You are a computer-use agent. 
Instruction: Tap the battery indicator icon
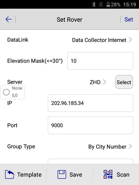point(108,4)
